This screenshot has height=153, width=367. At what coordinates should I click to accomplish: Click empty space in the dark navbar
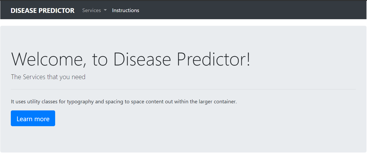pos(251,11)
